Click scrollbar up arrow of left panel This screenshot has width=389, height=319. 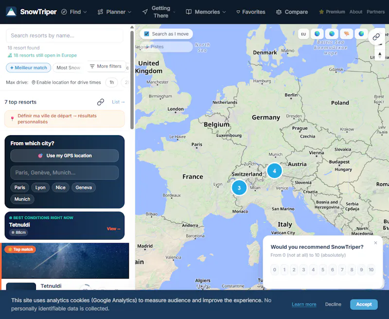click(x=132, y=27)
